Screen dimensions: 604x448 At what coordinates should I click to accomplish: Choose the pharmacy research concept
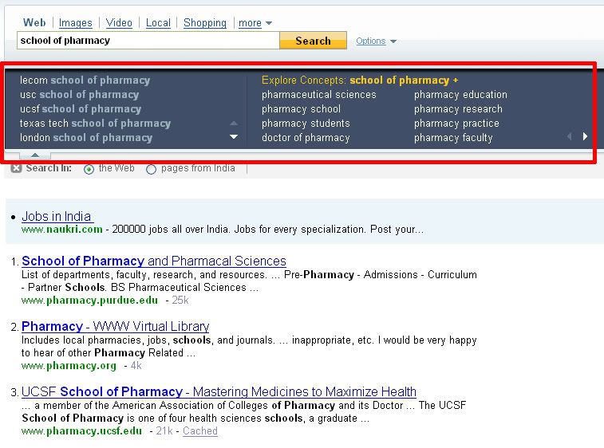pos(458,109)
